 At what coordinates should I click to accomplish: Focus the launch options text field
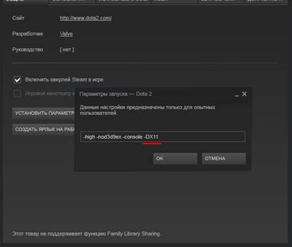(x=163, y=137)
